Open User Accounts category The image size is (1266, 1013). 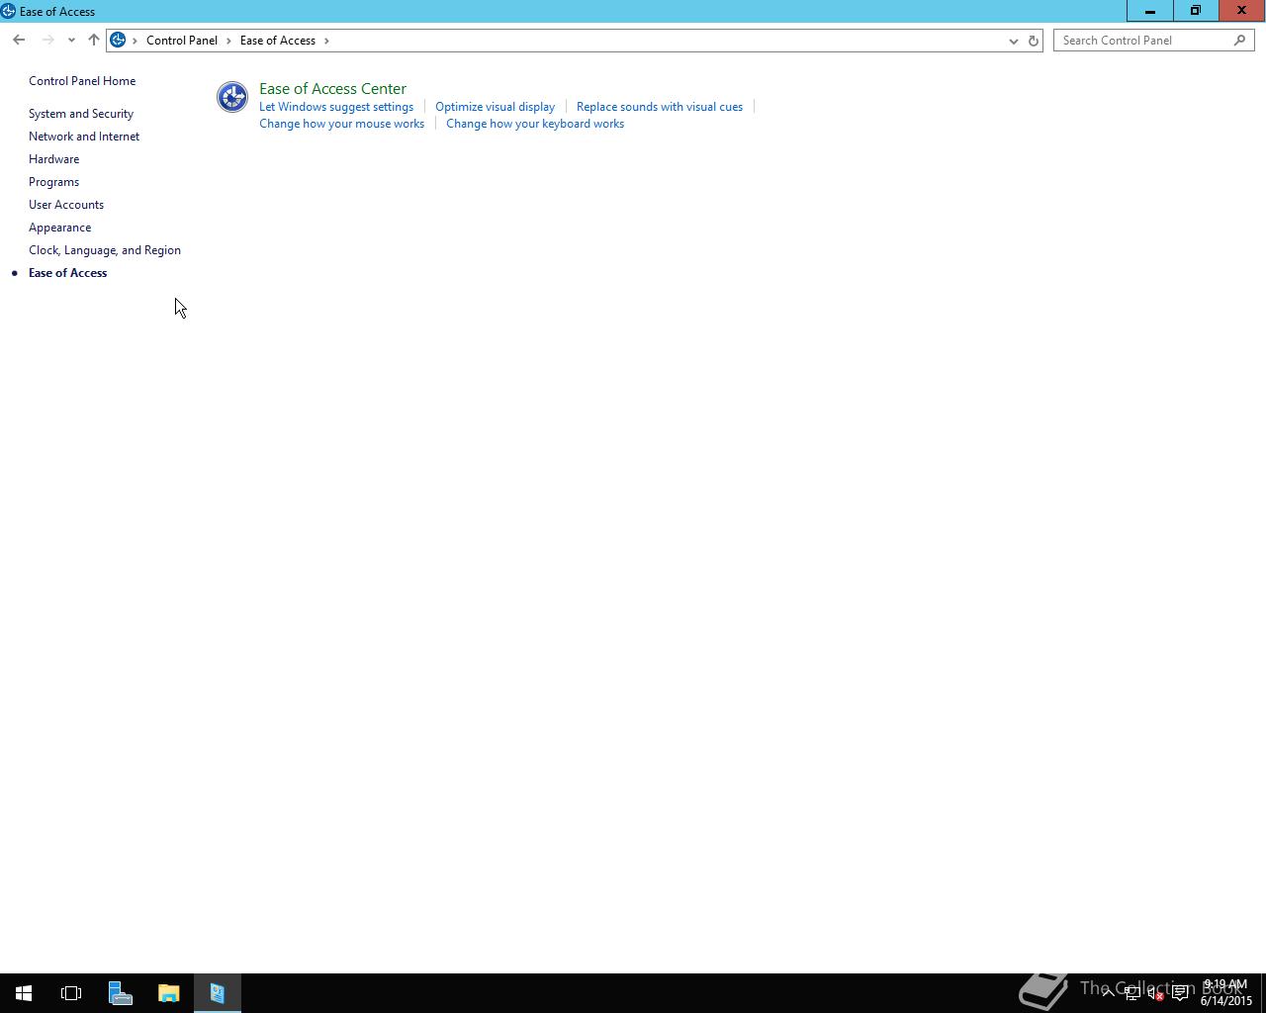point(66,205)
